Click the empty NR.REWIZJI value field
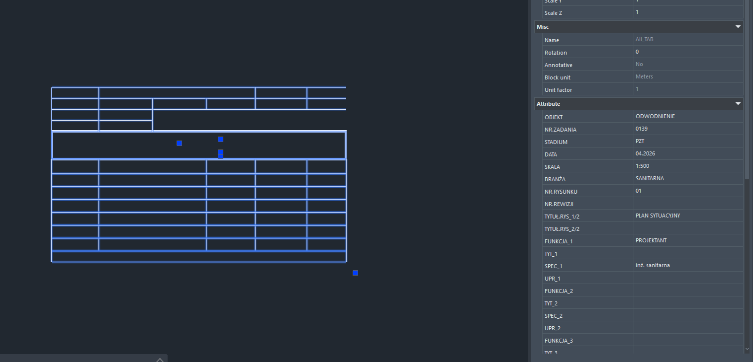Image resolution: width=753 pixels, height=362 pixels. [688, 204]
